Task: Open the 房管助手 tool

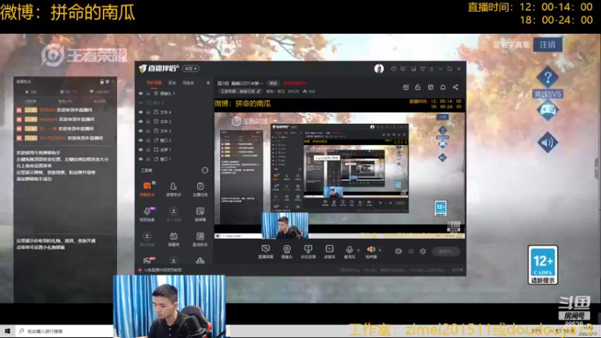Action: (174, 189)
